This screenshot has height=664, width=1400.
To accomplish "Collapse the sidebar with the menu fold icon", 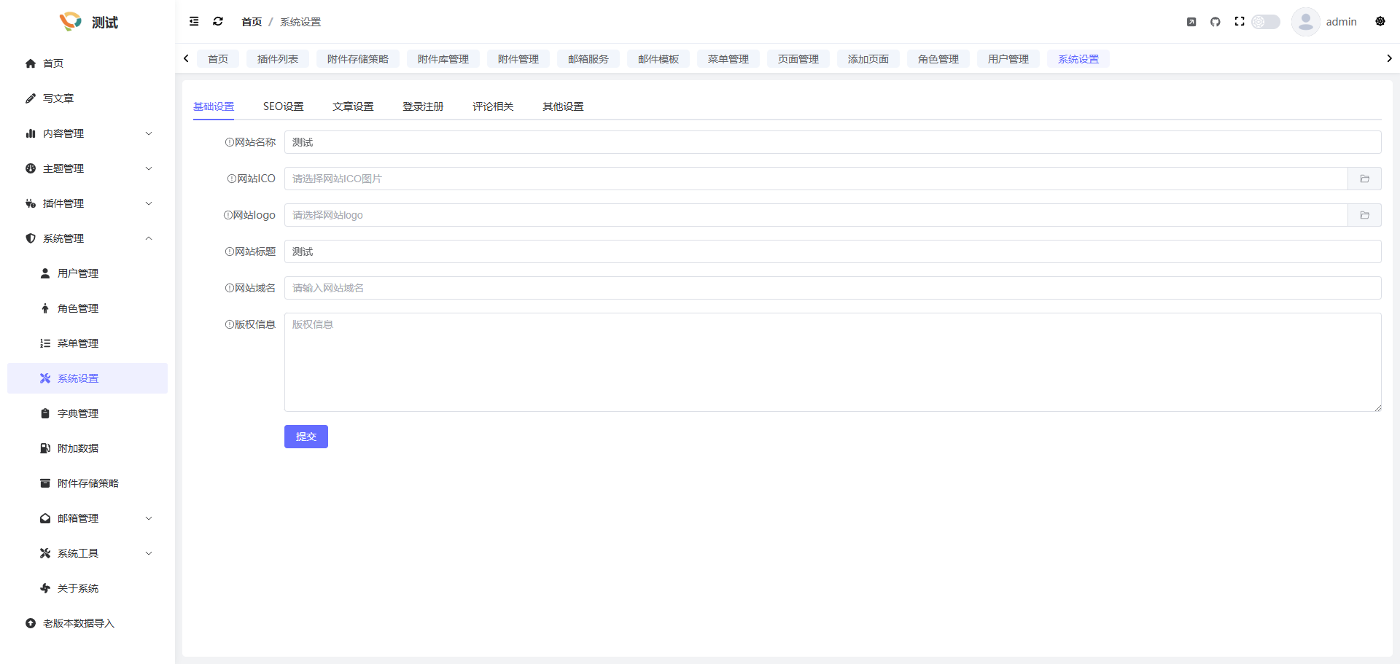I will pos(194,22).
